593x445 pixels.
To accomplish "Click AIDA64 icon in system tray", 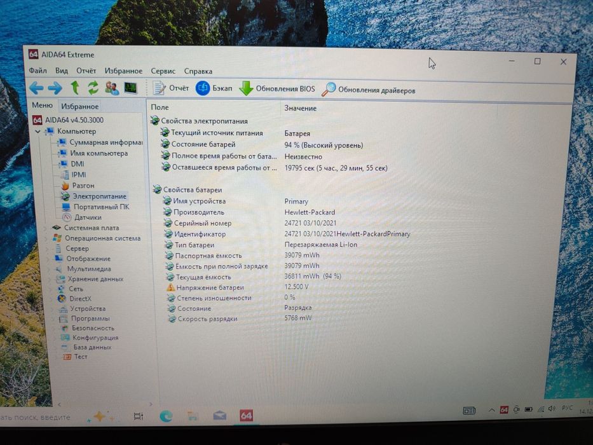I will 504,409.
